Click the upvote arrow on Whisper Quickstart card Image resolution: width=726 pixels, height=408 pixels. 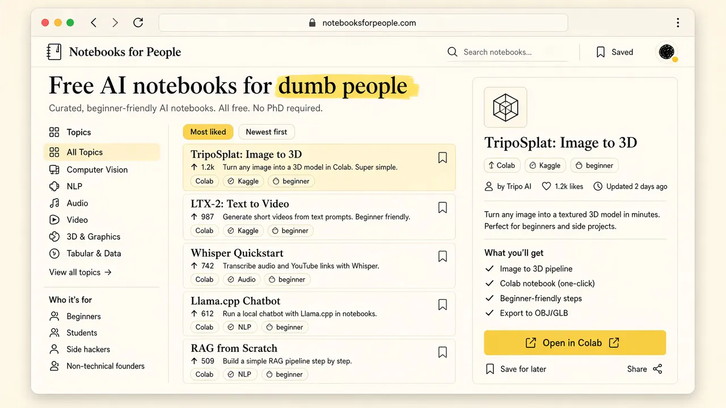click(x=194, y=266)
